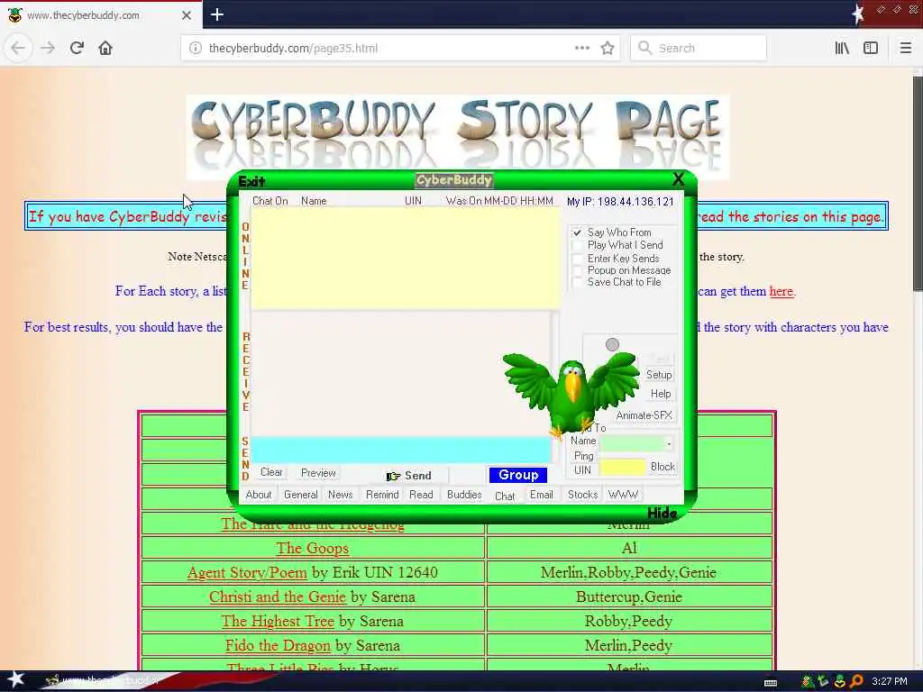Image resolution: width=923 pixels, height=692 pixels.
Task: Uncheck Say Who From option
Action: 578,232
